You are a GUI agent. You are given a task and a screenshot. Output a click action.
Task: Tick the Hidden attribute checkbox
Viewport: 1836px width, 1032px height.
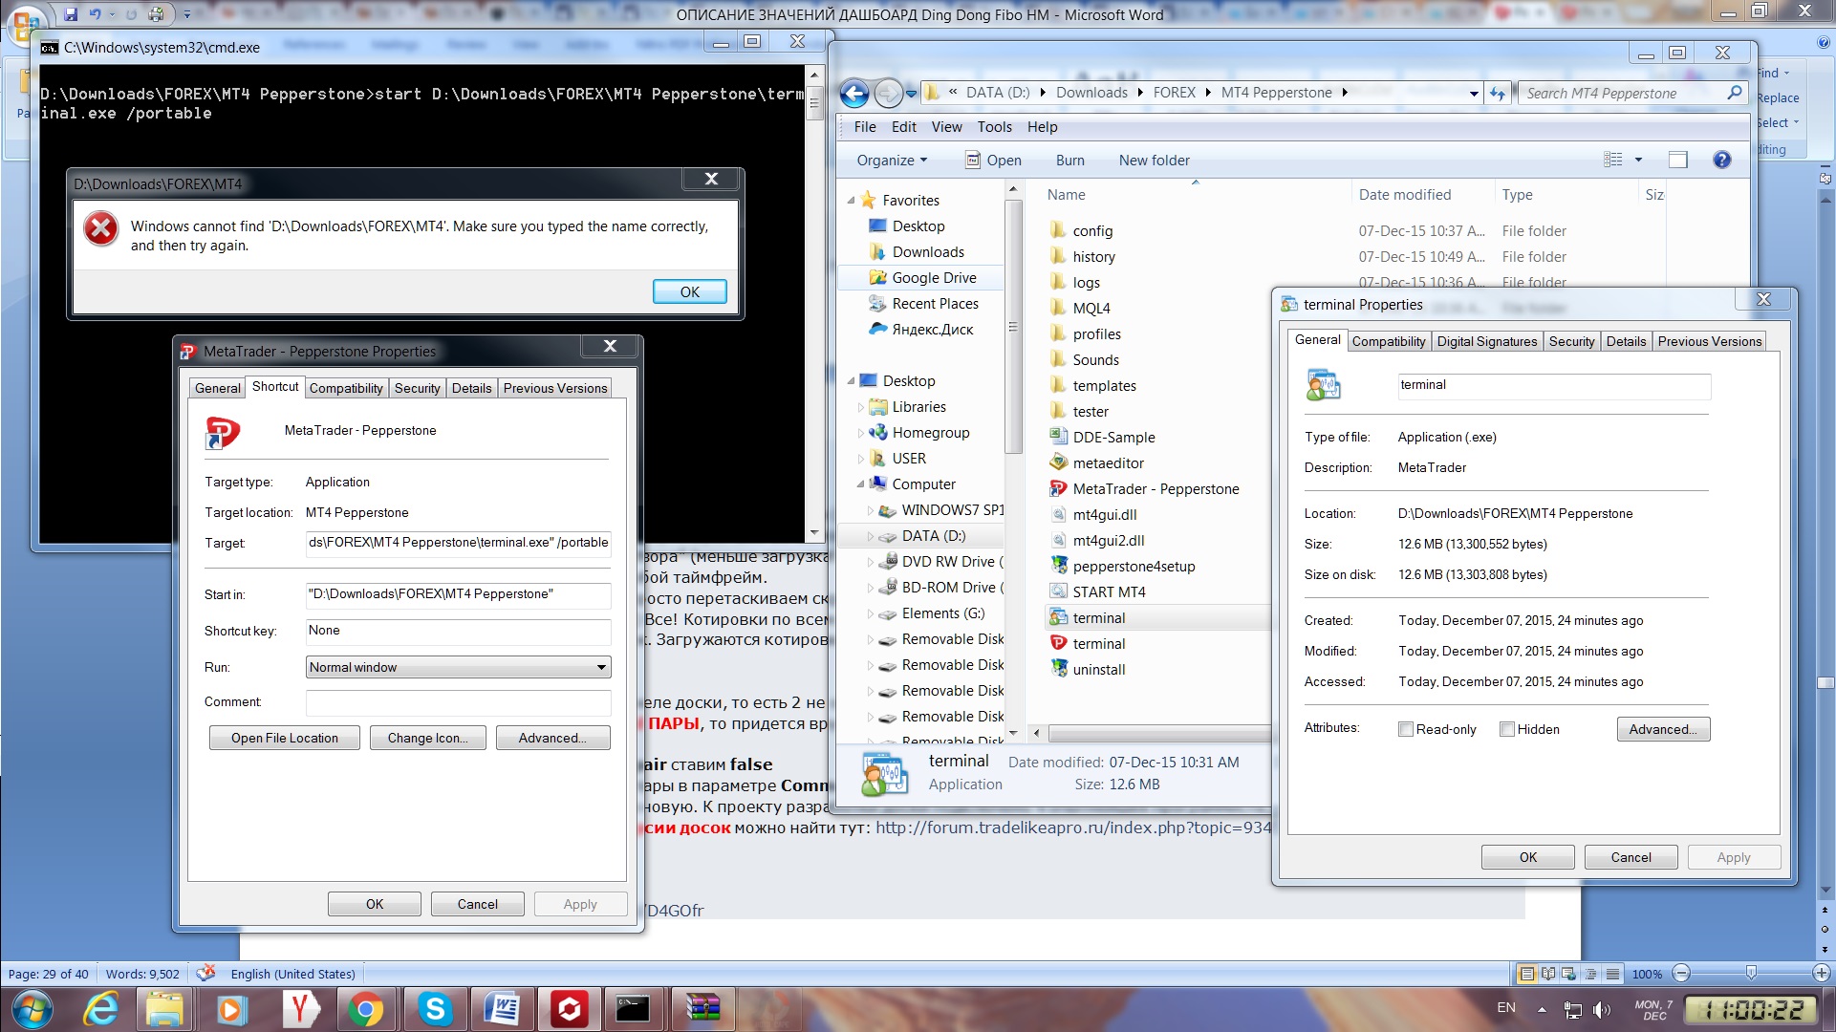tap(1507, 729)
